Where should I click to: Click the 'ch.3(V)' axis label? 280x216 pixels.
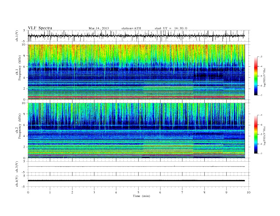click(x=17, y=167)
